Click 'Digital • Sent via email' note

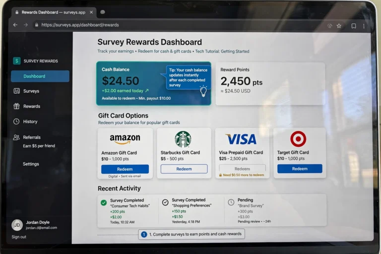coord(125,176)
